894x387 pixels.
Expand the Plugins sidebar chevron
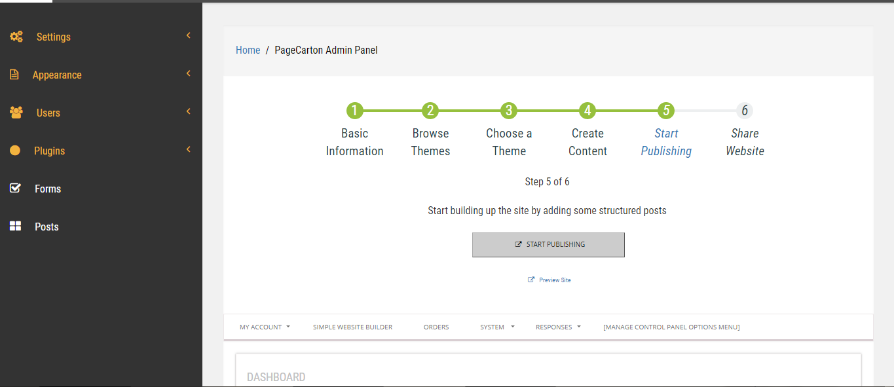pyautogui.click(x=188, y=149)
